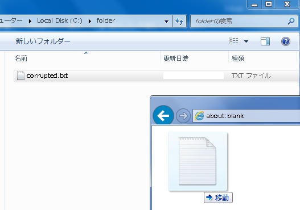Viewport: 300px width, 210px height.
Task: Select the corrupted.txt file name
Action: click(x=47, y=75)
